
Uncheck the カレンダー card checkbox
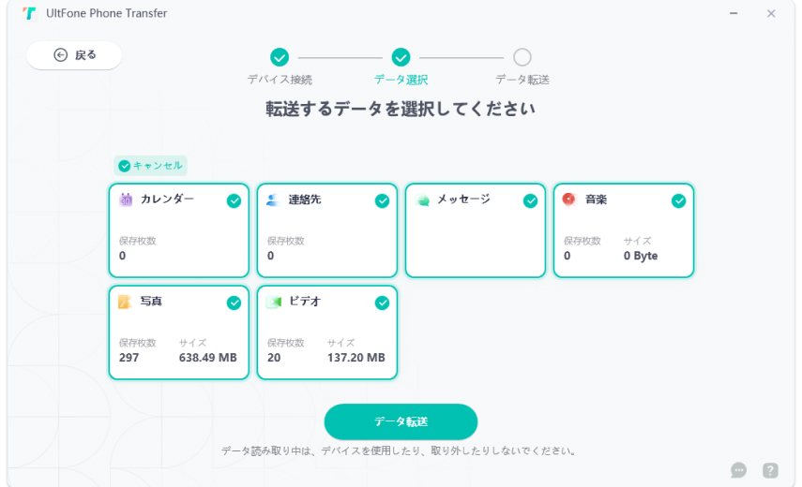click(x=234, y=200)
